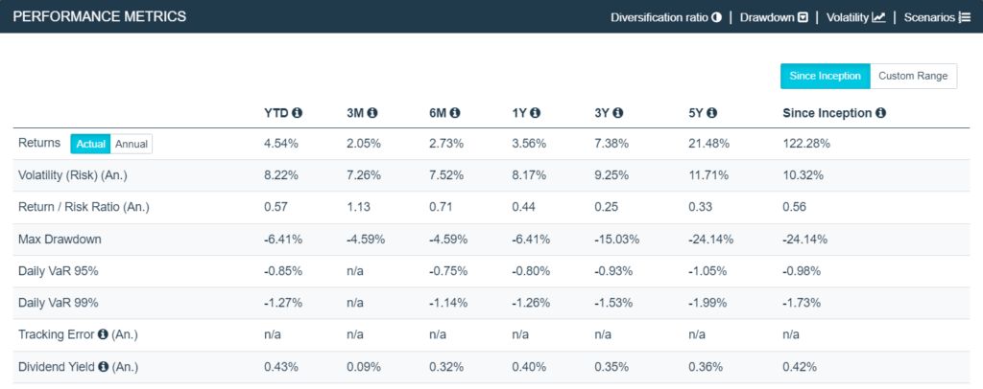
Task: Click the Since Inception returns value 122.28%
Action: [x=806, y=144]
